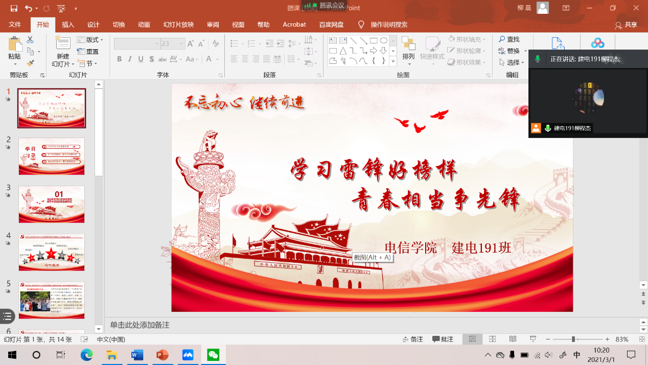Open the Baidu Netdisk cloud icon
Image resolution: width=648 pixels, height=365 pixels.
point(597,43)
